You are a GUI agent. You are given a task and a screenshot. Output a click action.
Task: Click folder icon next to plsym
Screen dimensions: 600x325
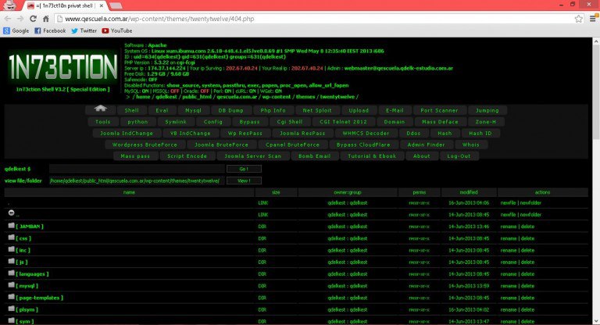tap(12, 309)
